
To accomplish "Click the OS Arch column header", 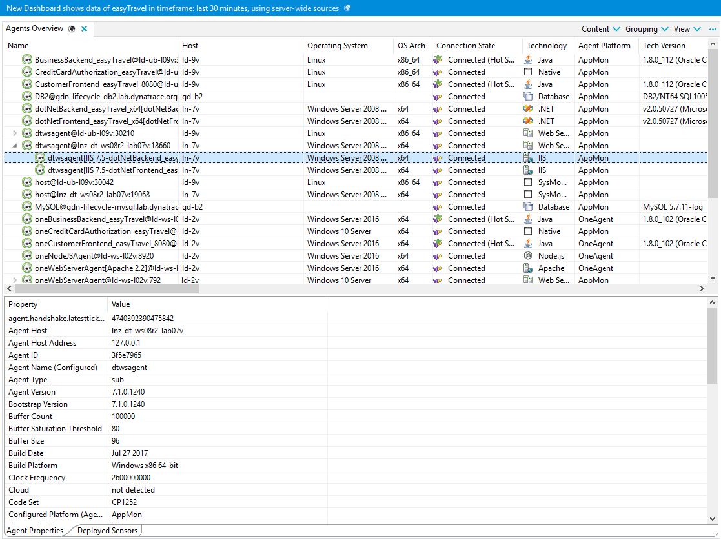I will click(413, 45).
